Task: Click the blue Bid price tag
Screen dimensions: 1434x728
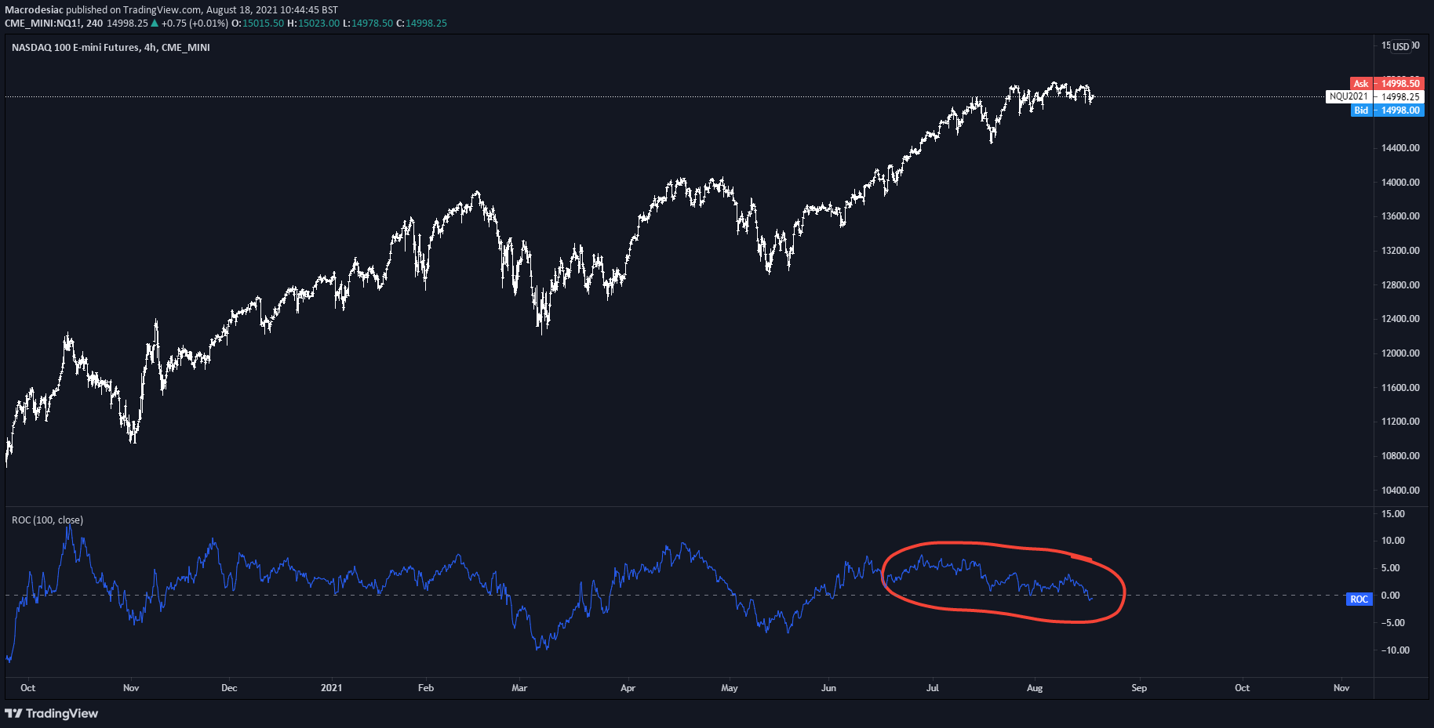Action: coord(1361,110)
